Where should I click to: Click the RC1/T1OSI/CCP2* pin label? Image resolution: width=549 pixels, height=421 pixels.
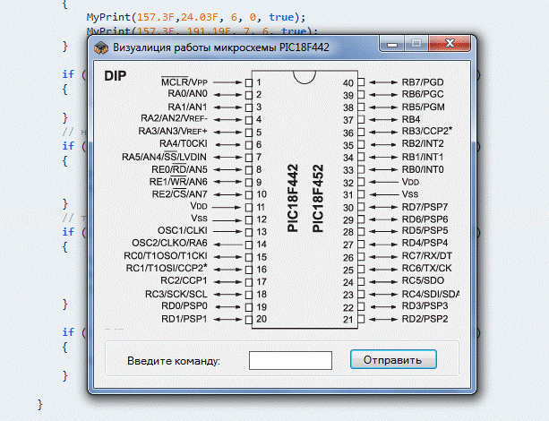(x=167, y=268)
